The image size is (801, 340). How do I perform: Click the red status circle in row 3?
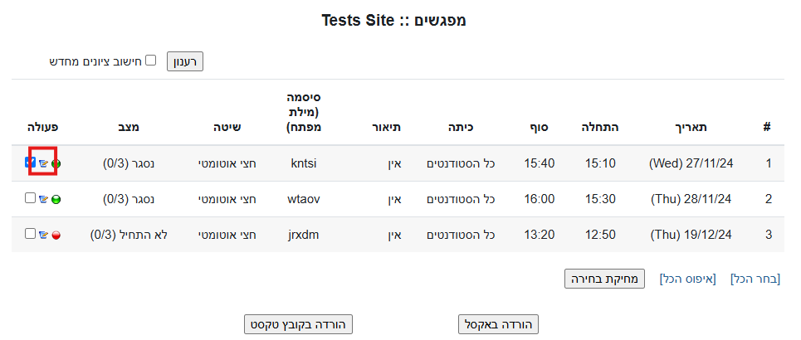[56, 236]
